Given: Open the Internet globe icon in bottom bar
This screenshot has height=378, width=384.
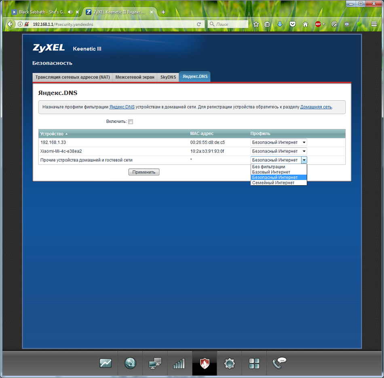Looking at the screenshot, I should pos(130,363).
